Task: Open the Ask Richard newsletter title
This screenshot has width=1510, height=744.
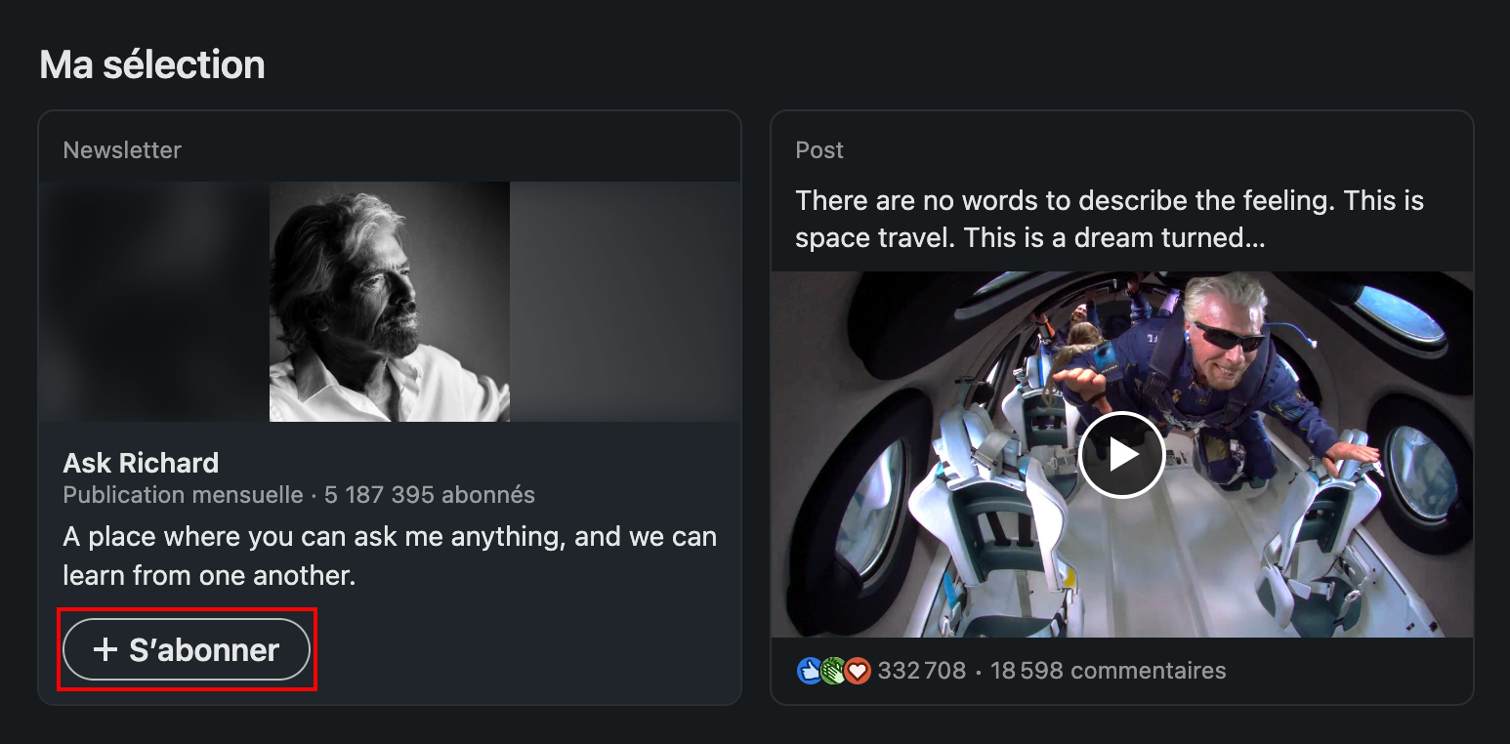Action: [141, 463]
